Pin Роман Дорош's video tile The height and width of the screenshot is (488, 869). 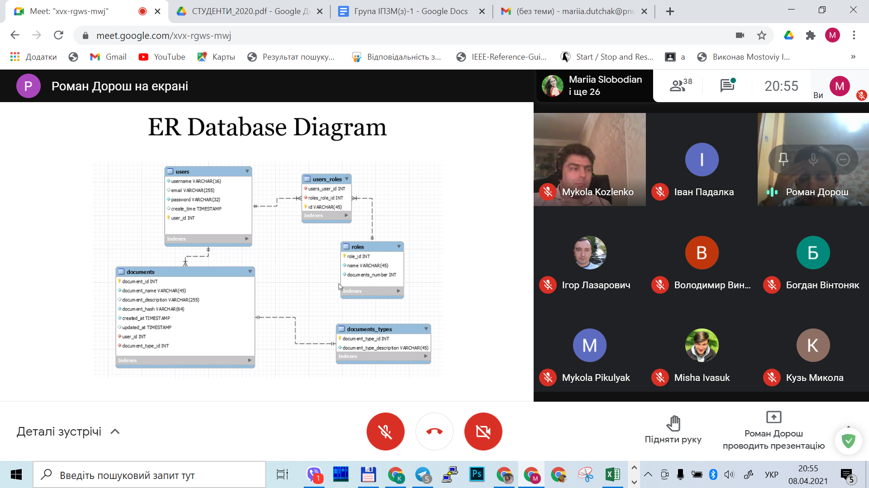(783, 159)
